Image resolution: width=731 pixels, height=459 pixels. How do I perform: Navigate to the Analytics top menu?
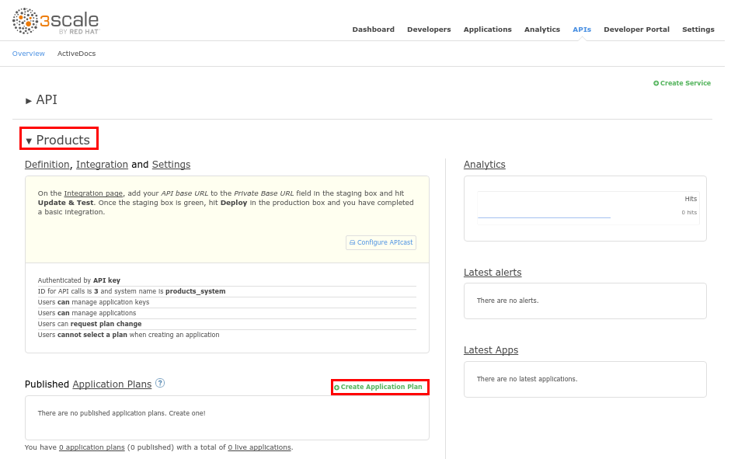(541, 30)
